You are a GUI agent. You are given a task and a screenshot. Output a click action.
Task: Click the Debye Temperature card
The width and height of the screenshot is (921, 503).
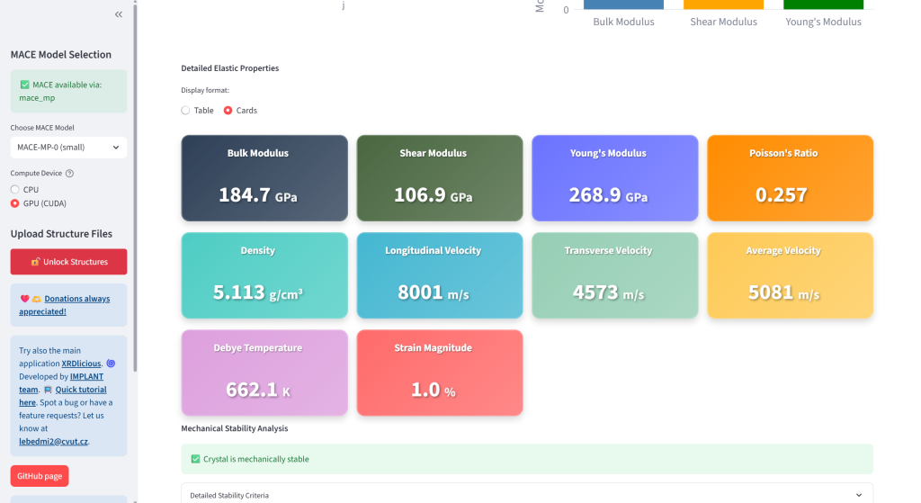tap(264, 373)
